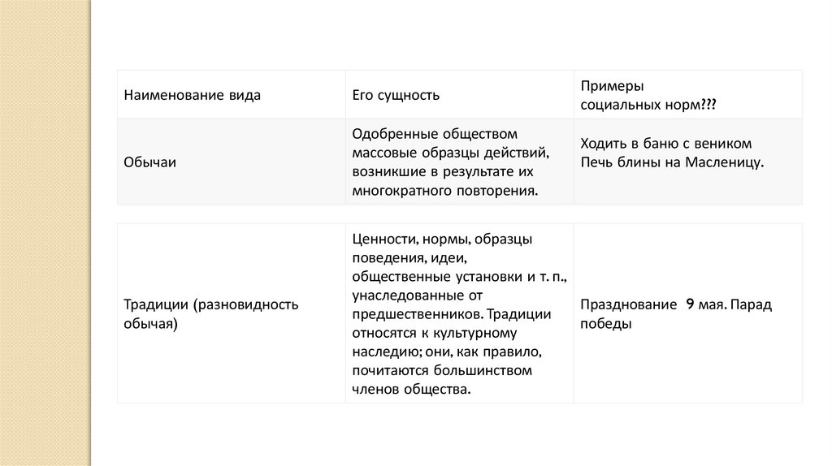Click the beige textured strip on the left
Screen dimensions: 832x466
(x=45, y=233)
